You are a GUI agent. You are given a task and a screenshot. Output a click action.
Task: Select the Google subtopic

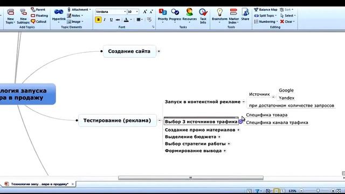click(x=286, y=90)
